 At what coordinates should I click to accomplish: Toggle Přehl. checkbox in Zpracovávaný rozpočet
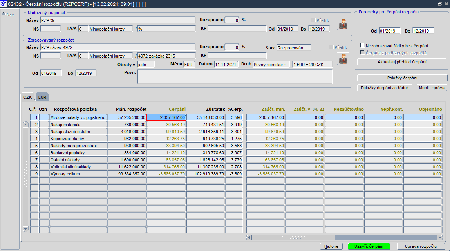point(331,47)
